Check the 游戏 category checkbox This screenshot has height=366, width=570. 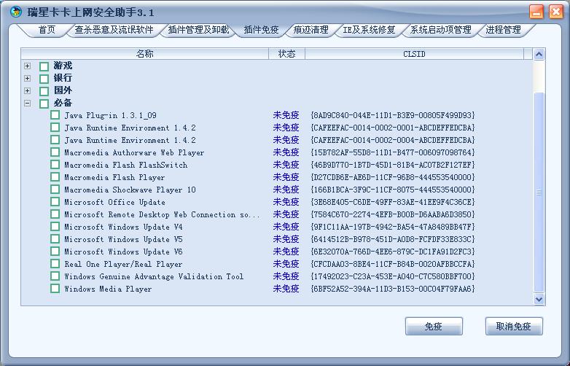(x=44, y=66)
